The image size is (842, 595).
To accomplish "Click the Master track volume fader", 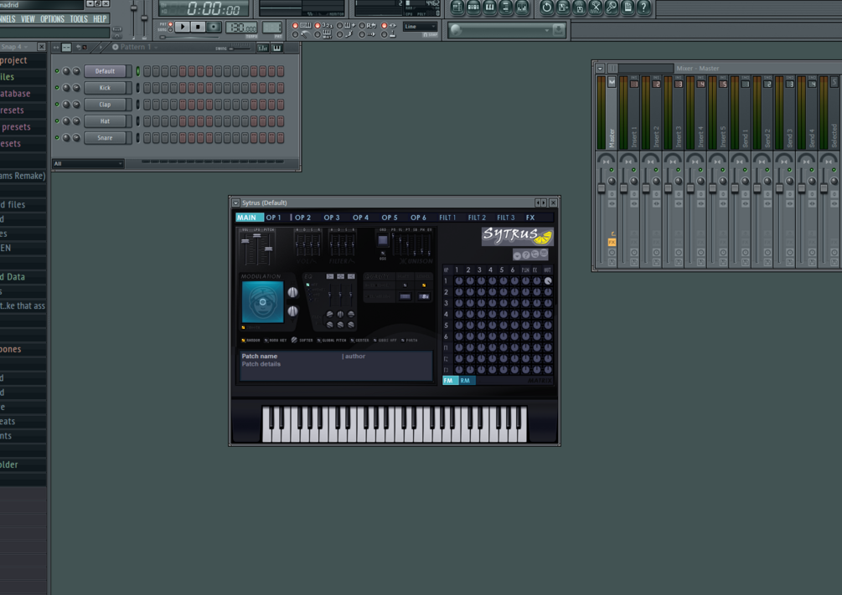I will (x=602, y=187).
